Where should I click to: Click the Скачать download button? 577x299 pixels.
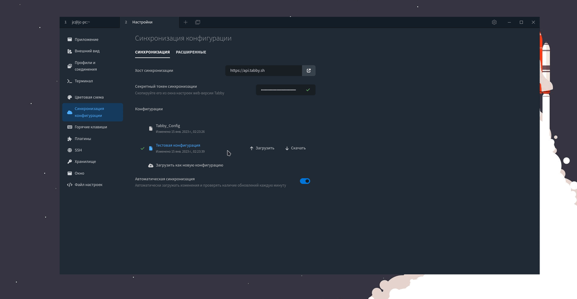click(295, 148)
